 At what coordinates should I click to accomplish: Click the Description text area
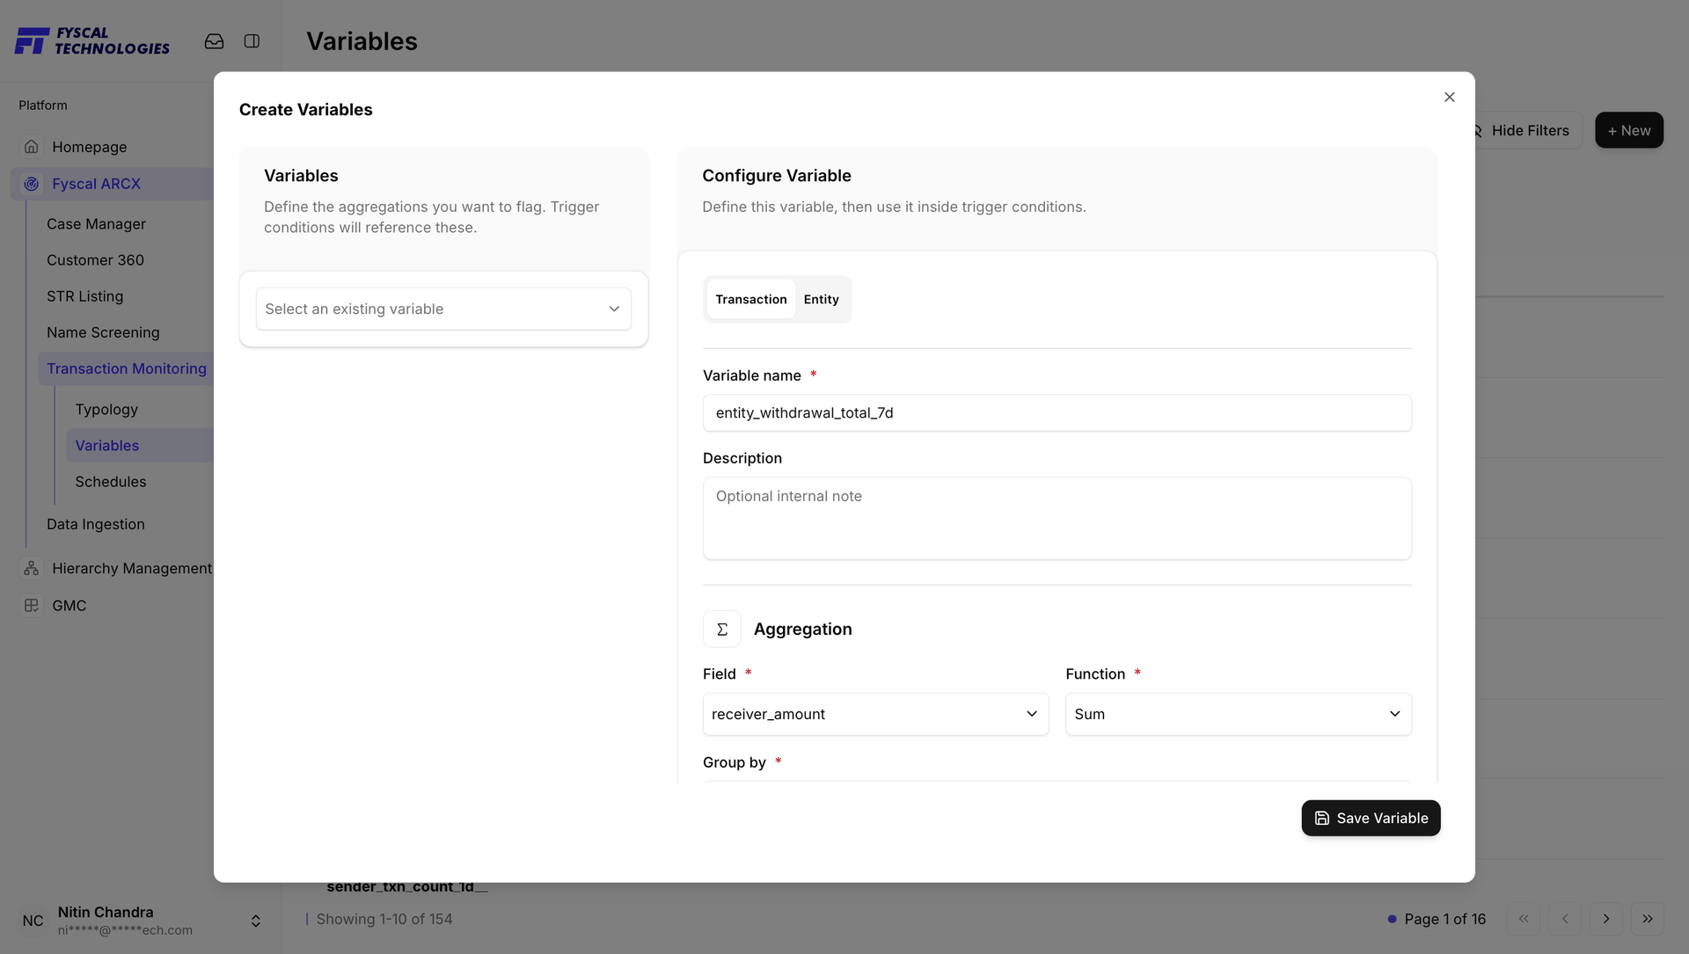pos(1057,519)
